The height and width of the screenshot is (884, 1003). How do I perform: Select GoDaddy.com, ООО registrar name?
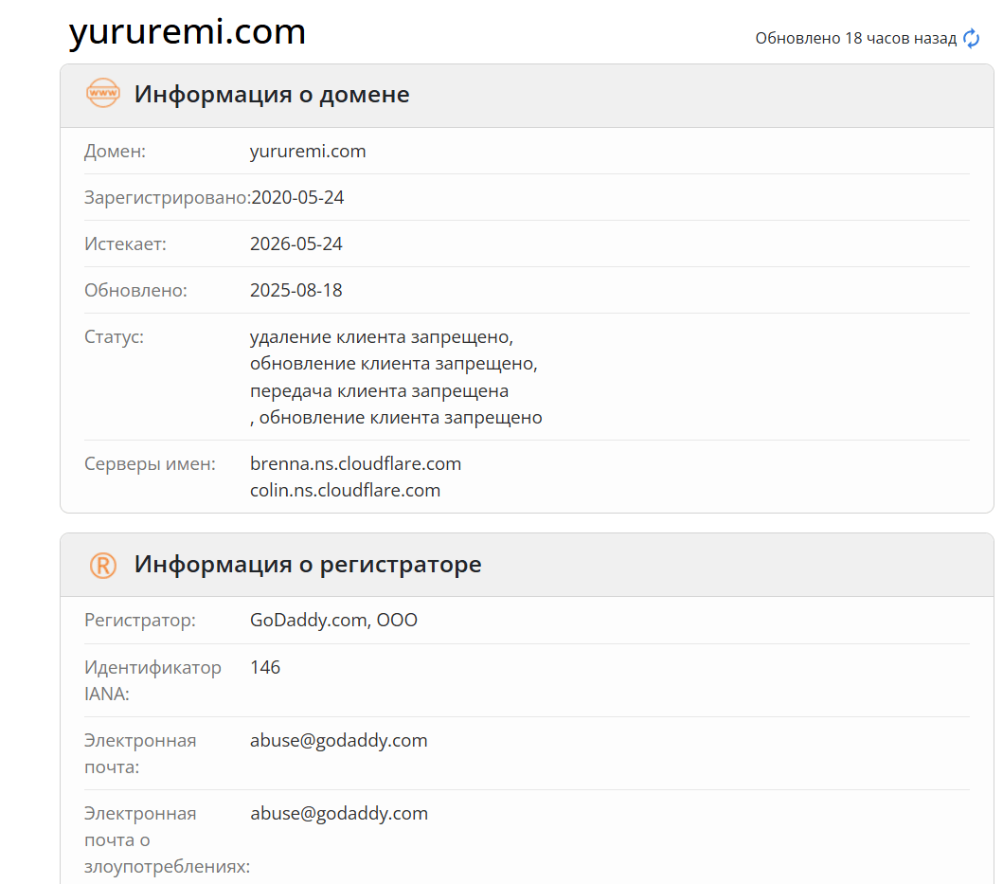click(x=333, y=620)
